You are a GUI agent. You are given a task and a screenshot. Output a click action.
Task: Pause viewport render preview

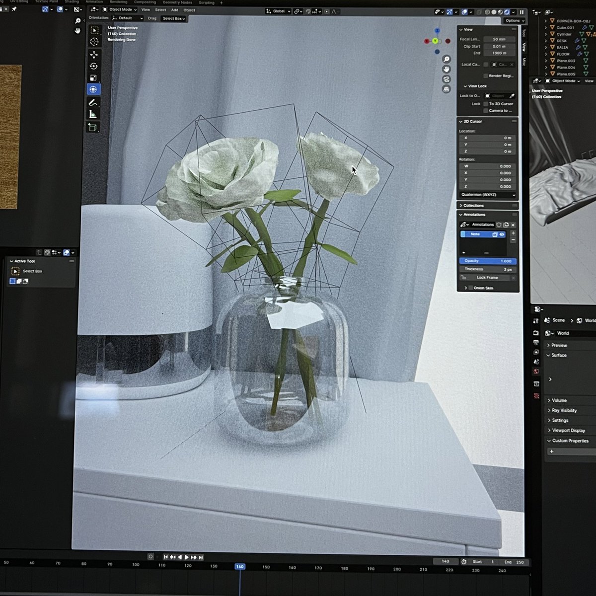pos(521,12)
